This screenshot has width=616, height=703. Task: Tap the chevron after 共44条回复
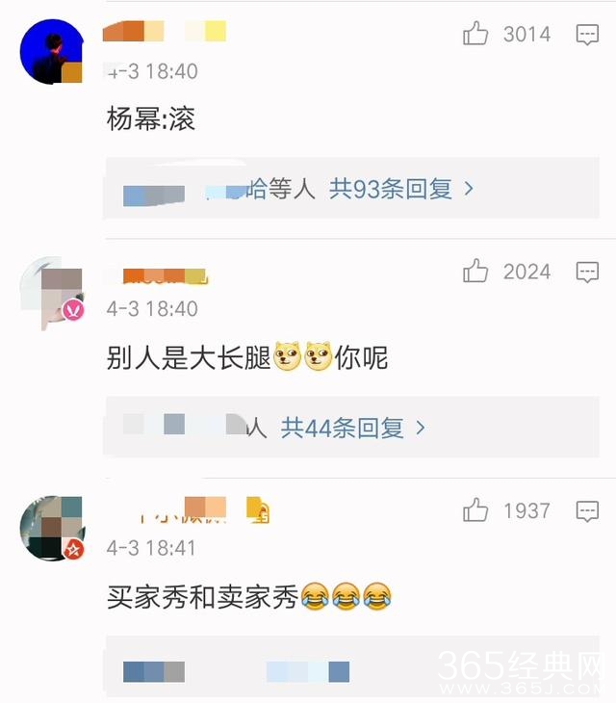pyautogui.click(x=421, y=428)
